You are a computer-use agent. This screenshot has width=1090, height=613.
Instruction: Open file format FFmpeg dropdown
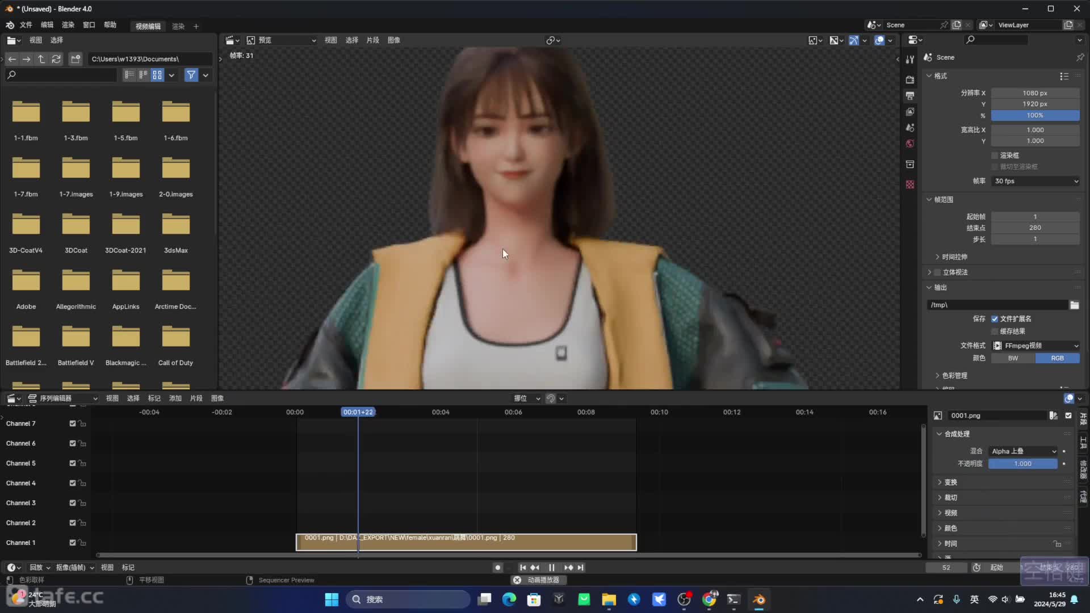1035,346
